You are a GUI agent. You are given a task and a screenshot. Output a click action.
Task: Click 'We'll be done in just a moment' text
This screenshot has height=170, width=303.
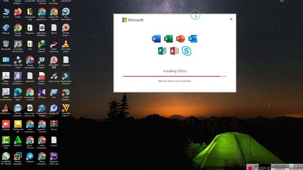(x=175, y=81)
